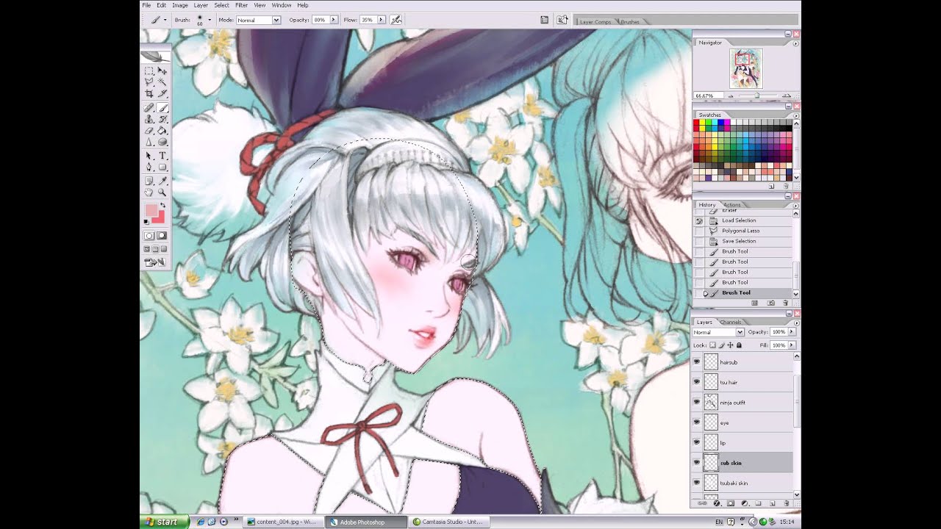This screenshot has height=529, width=941.
Task: Open content_004.jpg taskbar window
Action: (282, 522)
